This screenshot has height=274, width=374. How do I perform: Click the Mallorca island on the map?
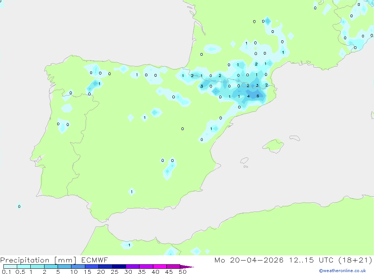[274, 145]
